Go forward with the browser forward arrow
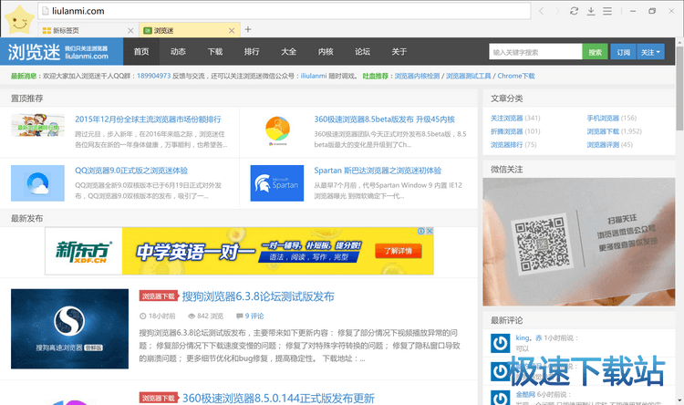The image size is (684, 405). (557, 11)
